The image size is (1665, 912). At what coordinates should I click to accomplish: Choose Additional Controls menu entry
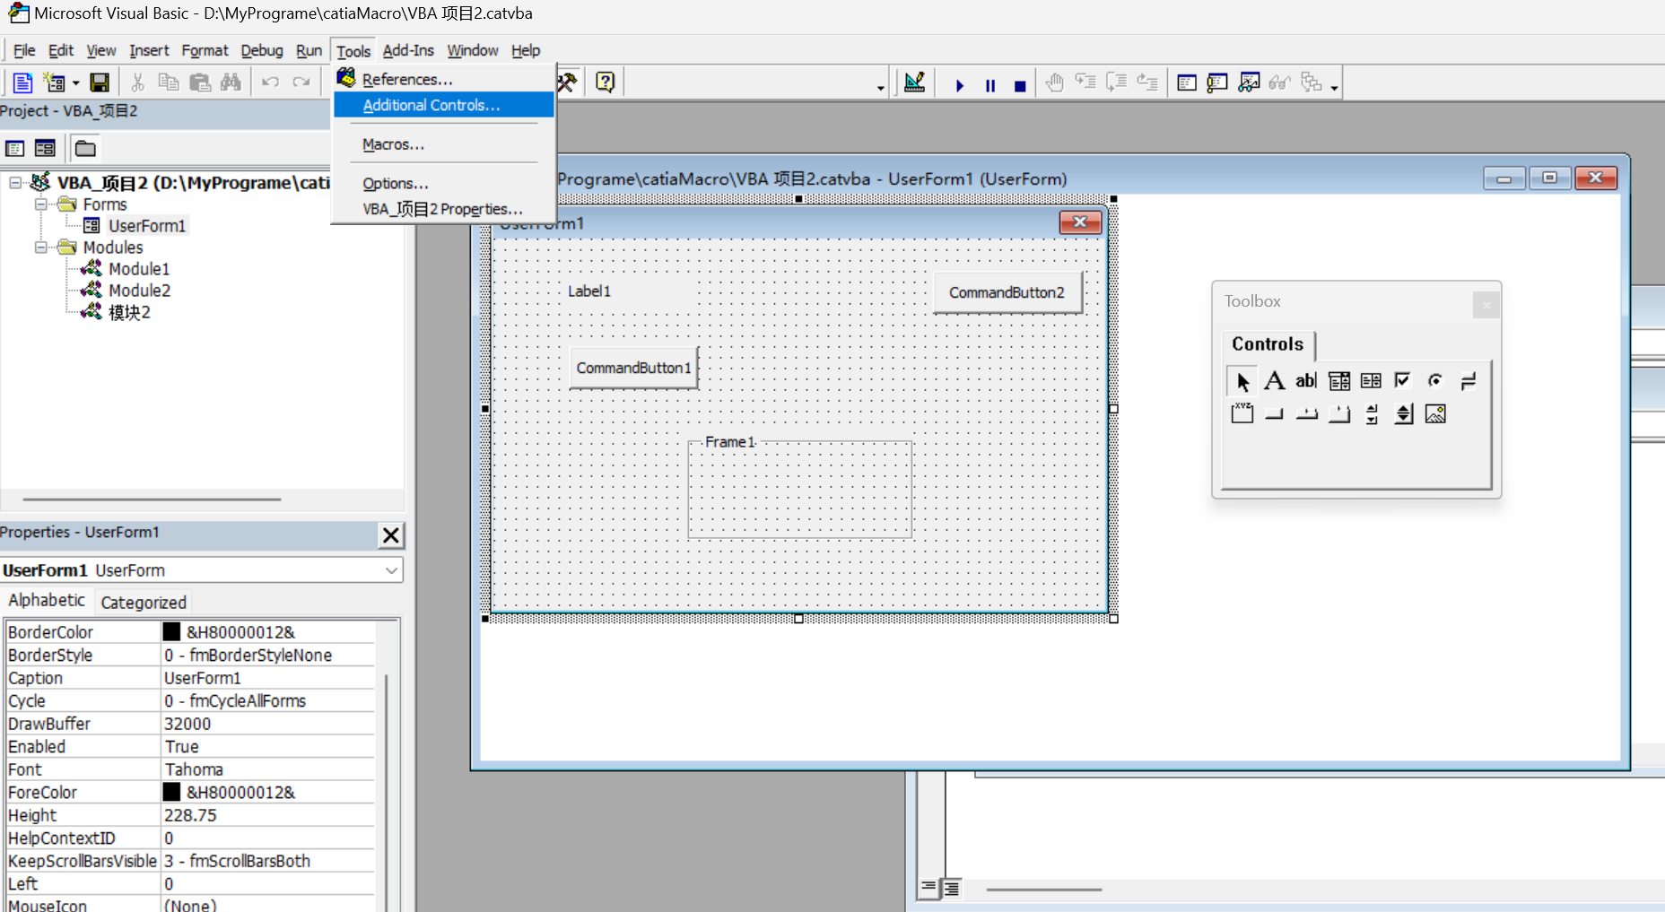(x=444, y=105)
